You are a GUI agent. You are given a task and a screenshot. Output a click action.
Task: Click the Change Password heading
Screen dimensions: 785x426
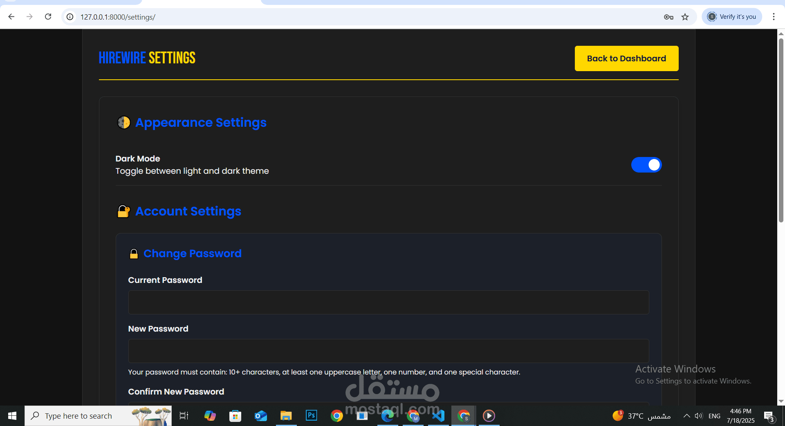click(193, 253)
